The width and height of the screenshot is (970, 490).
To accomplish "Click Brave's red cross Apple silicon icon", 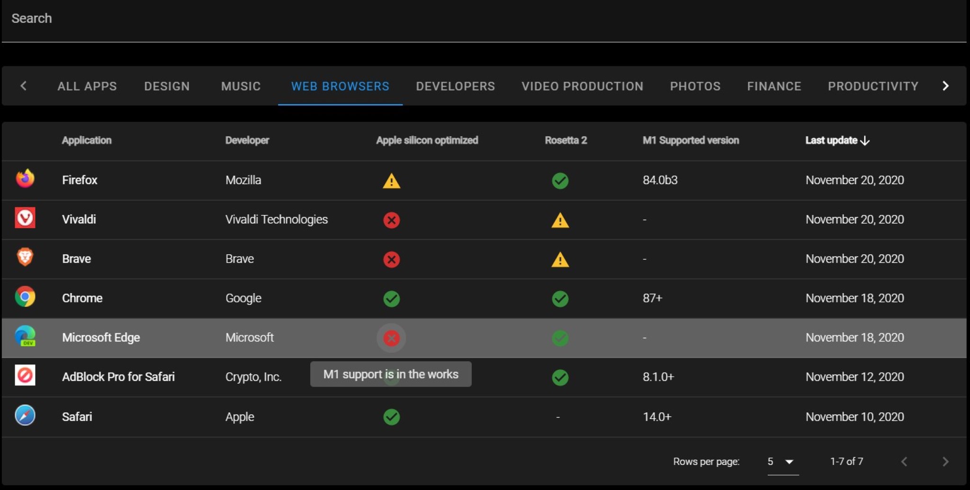I will click(x=391, y=259).
